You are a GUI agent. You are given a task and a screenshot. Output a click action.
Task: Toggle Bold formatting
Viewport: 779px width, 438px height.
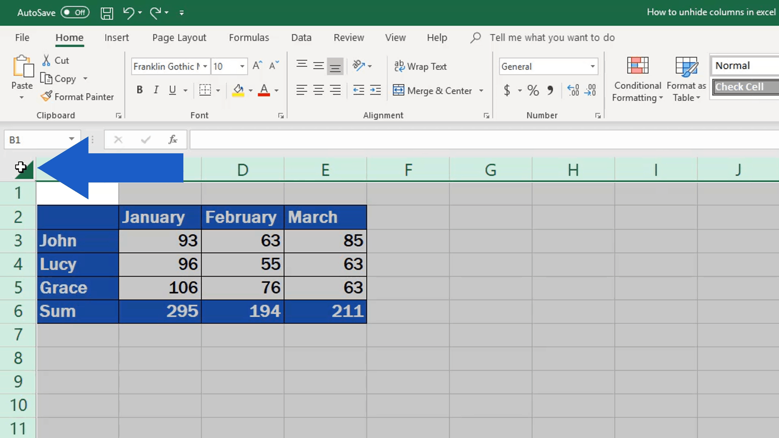140,90
